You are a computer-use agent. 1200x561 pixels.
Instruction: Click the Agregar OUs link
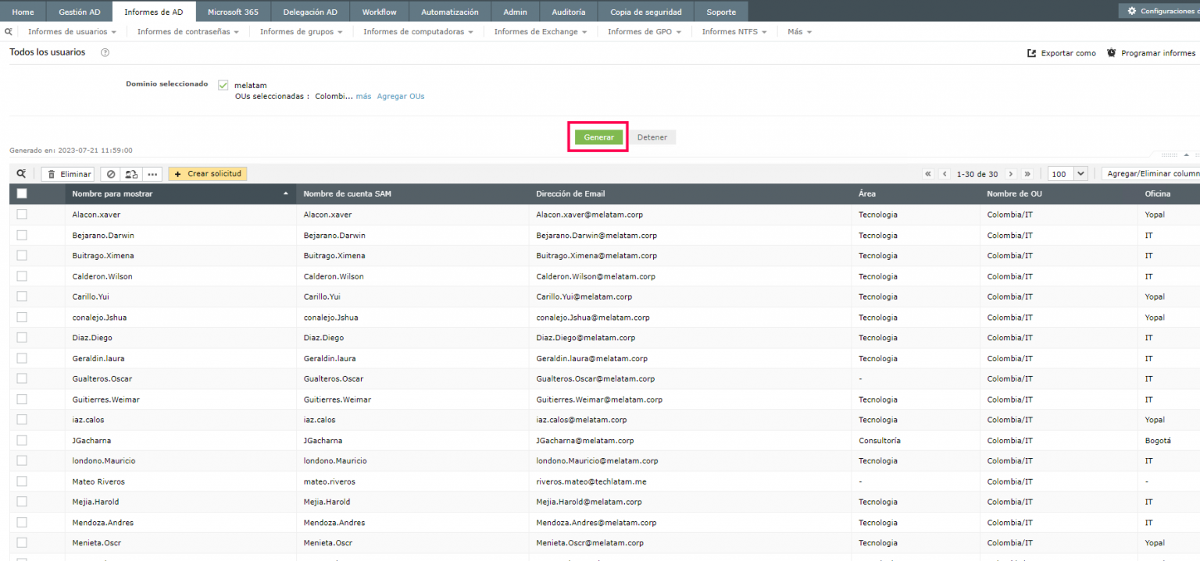point(401,97)
